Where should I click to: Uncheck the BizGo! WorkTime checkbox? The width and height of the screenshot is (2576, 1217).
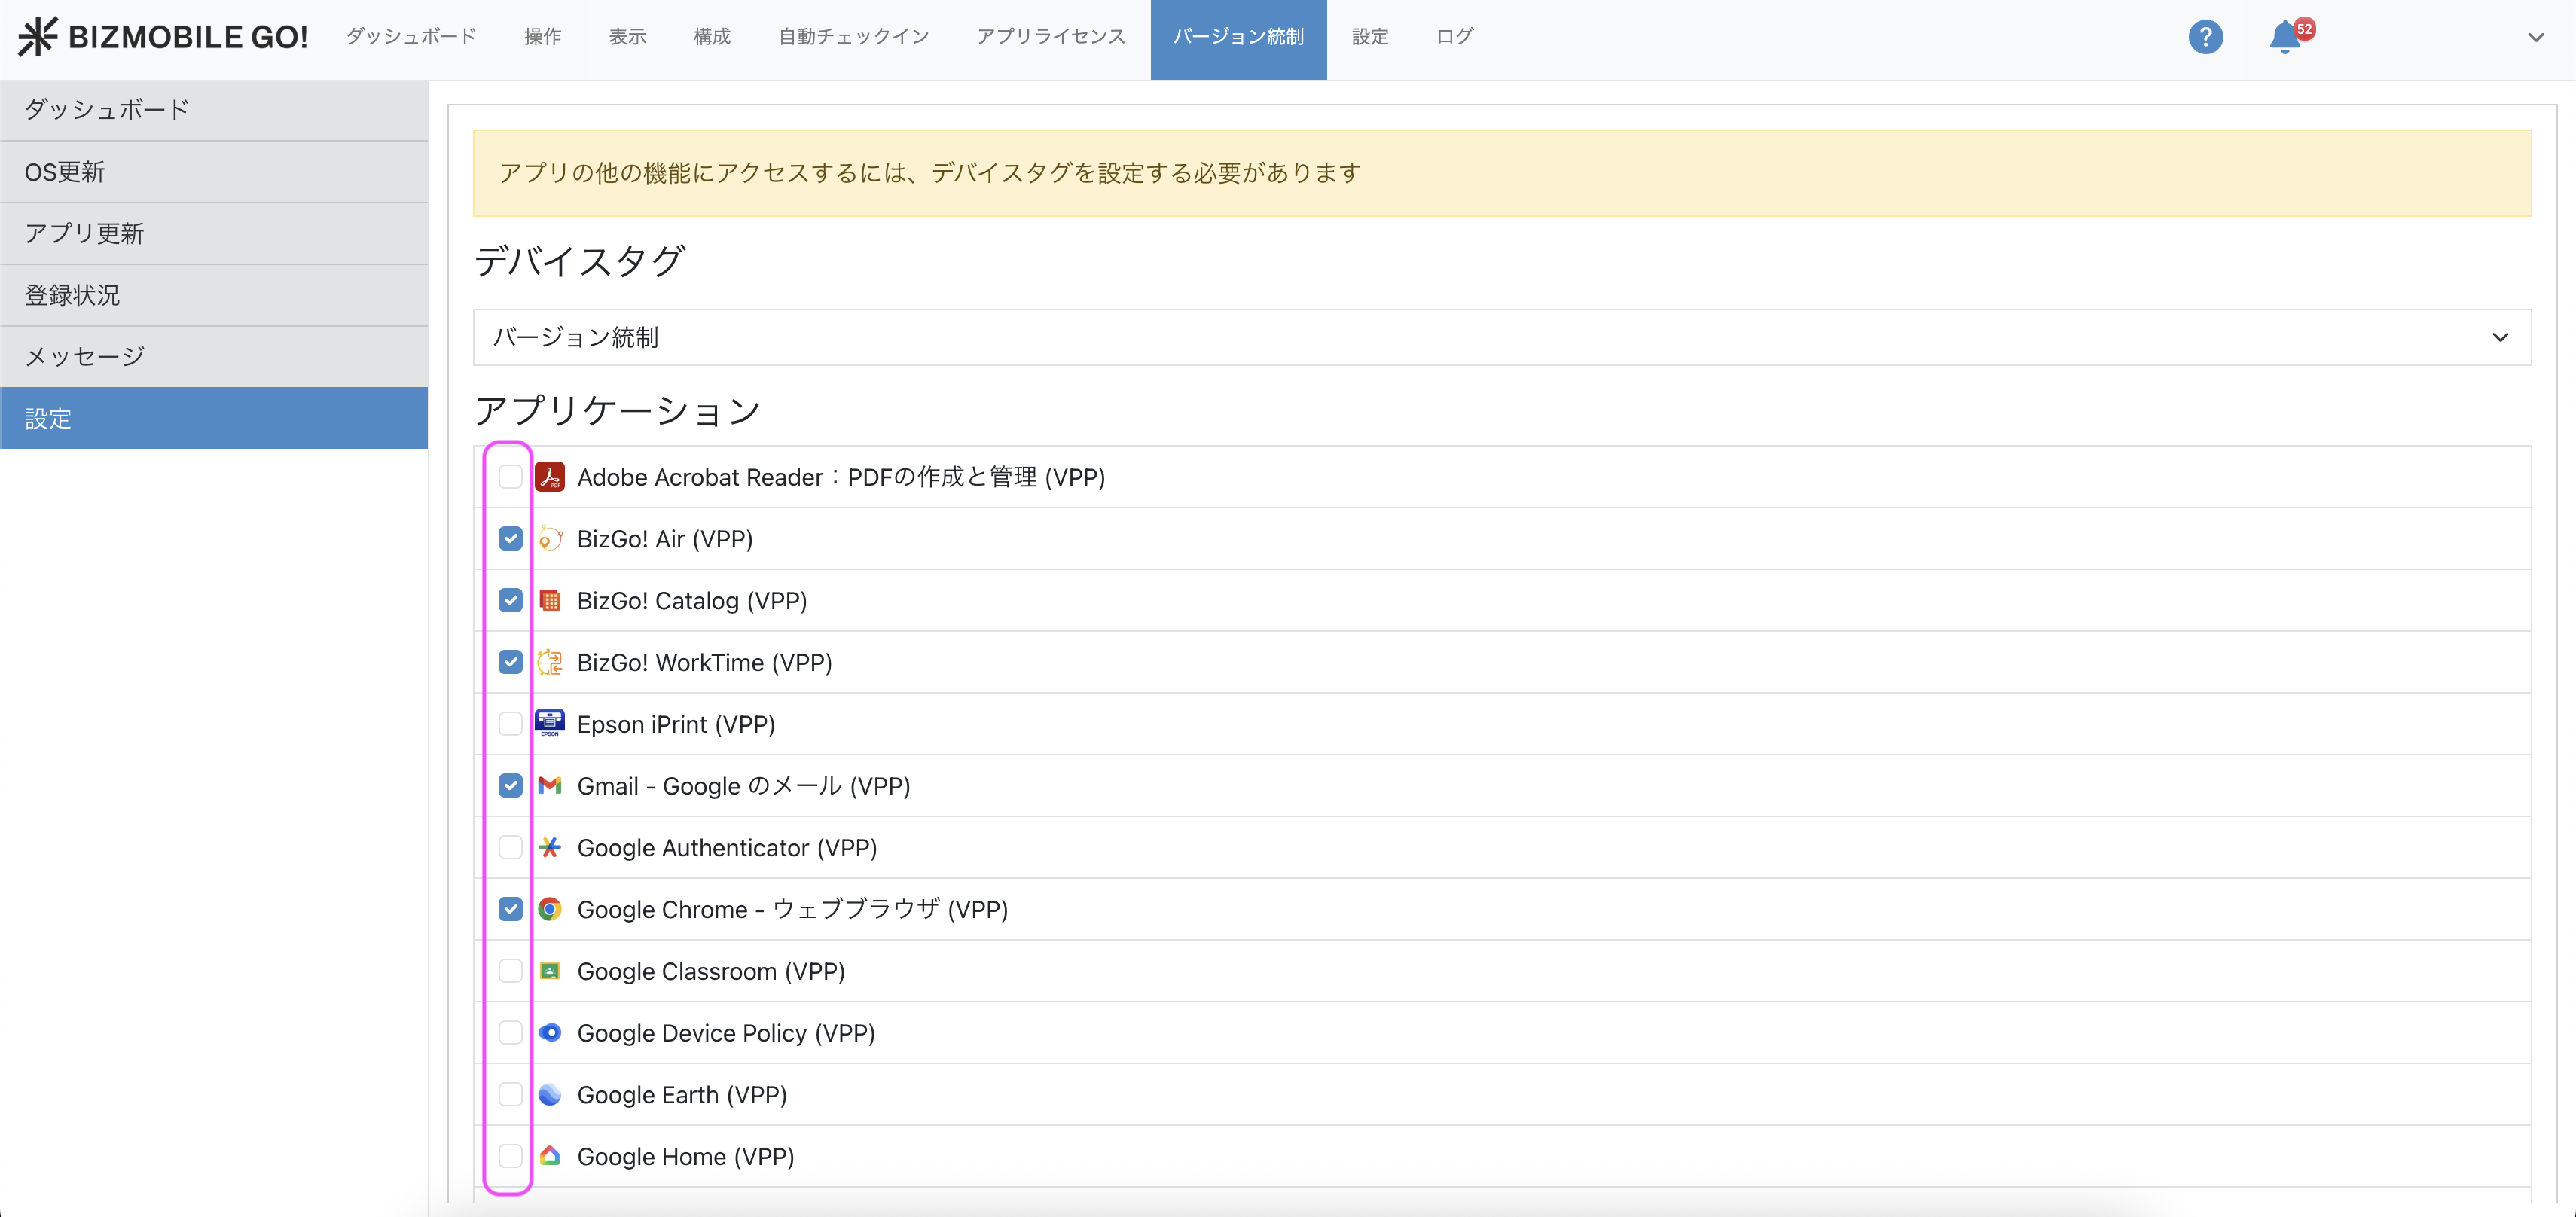tap(510, 662)
